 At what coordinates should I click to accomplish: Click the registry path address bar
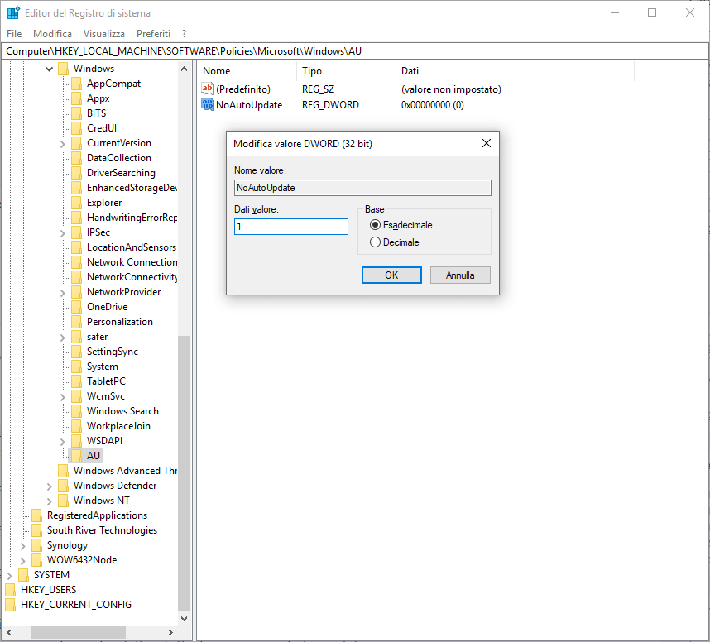(355, 51)
